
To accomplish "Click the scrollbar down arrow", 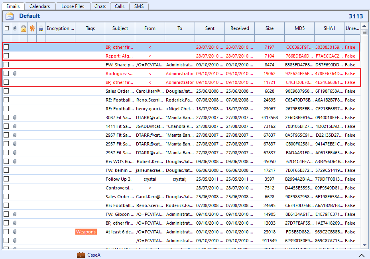I will point(364,245).
